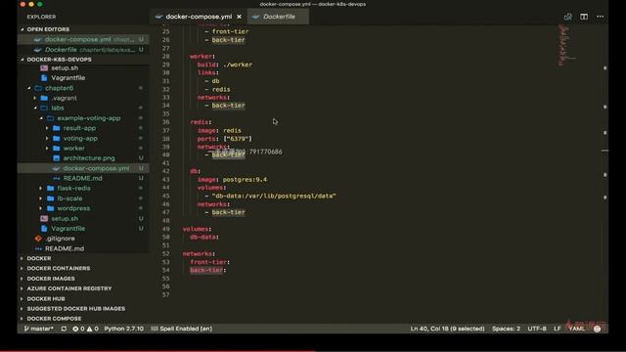This screenshot has width=626, height=352.
Task: Click the yellow macOS minimize button
Action: pos(31,4)
